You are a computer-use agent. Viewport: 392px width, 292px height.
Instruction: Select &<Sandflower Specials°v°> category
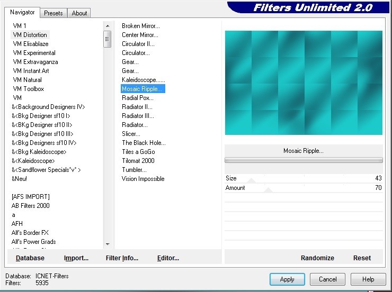click(46, 170)
